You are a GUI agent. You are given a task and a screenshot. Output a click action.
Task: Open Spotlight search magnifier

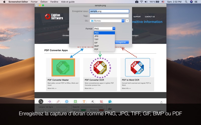point(186,2)
